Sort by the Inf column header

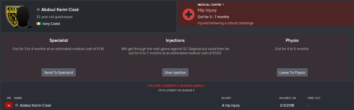click(9, 98)
